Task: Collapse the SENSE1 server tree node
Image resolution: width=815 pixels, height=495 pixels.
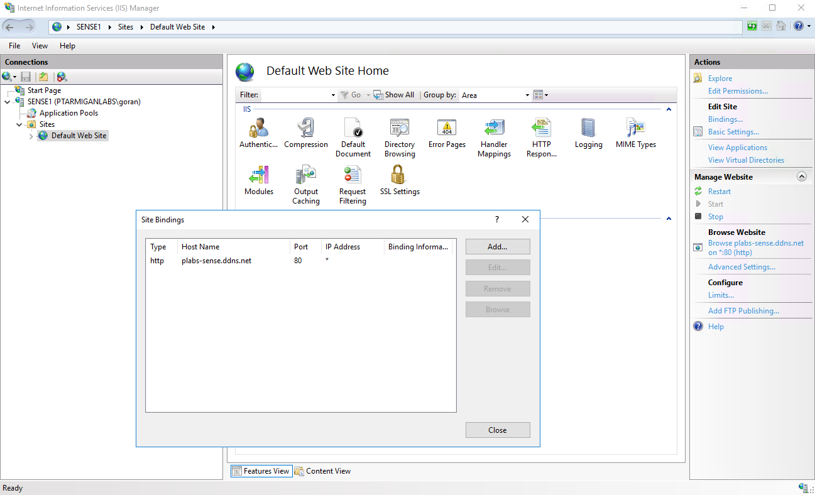Action: 8,102
